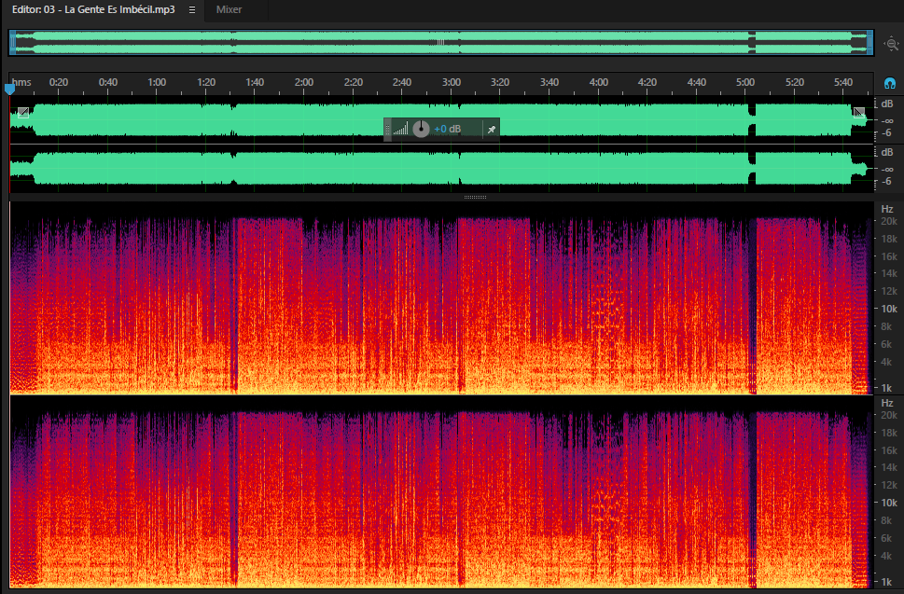
Task: Open the Editor panel menu icon
Action: (x=192, y=10)
